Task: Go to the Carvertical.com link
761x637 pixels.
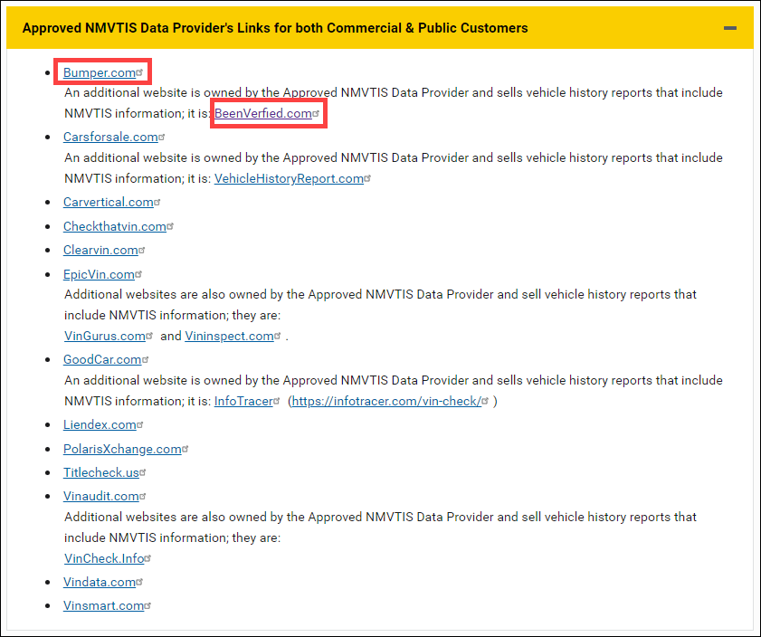Action: point(109,203)
